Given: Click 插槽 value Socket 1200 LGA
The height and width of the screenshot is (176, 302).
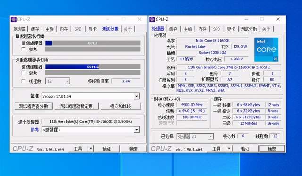Looking at the screenshot, I should click(213, 53).
